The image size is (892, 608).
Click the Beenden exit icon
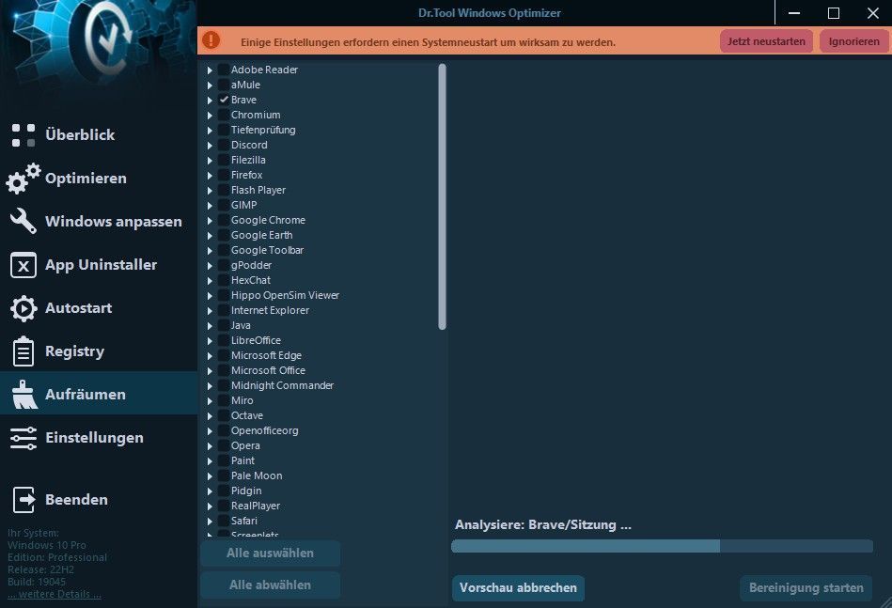point(23,500)
